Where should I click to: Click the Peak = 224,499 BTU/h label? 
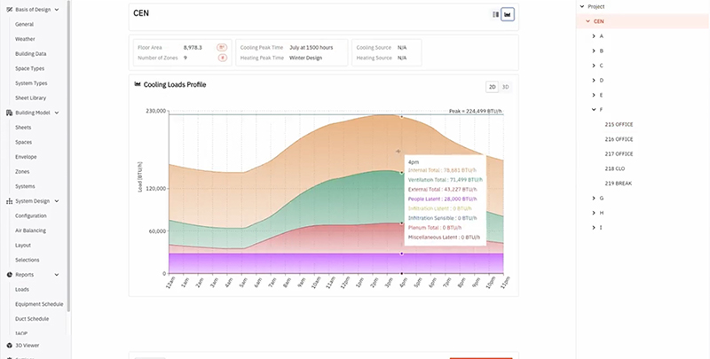tap(476, 111)
